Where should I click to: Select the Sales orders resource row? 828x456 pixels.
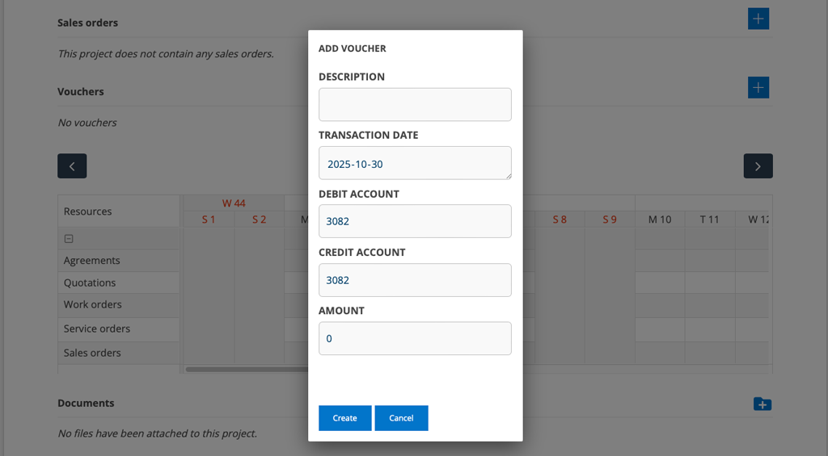92,353
